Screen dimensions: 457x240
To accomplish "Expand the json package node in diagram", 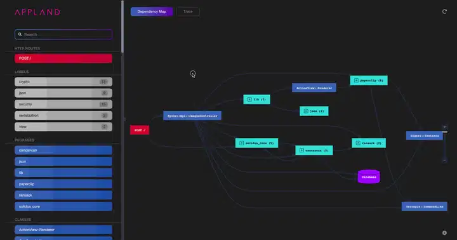I will click(306, 111).
